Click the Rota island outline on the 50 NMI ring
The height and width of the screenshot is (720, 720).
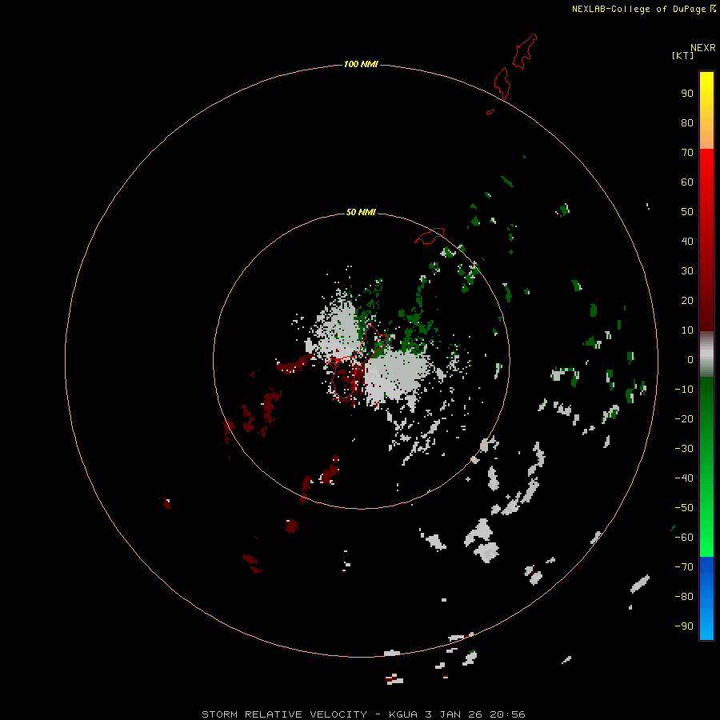pos(430,236)
